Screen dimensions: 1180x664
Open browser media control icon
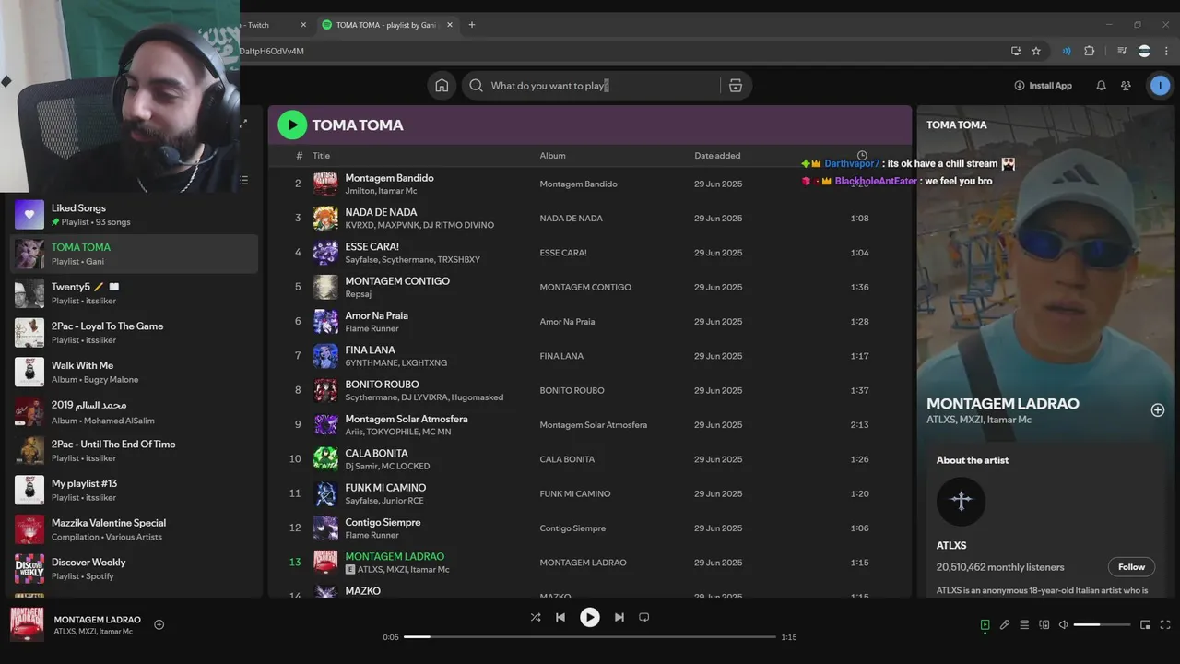click(x=1122, y=51)
